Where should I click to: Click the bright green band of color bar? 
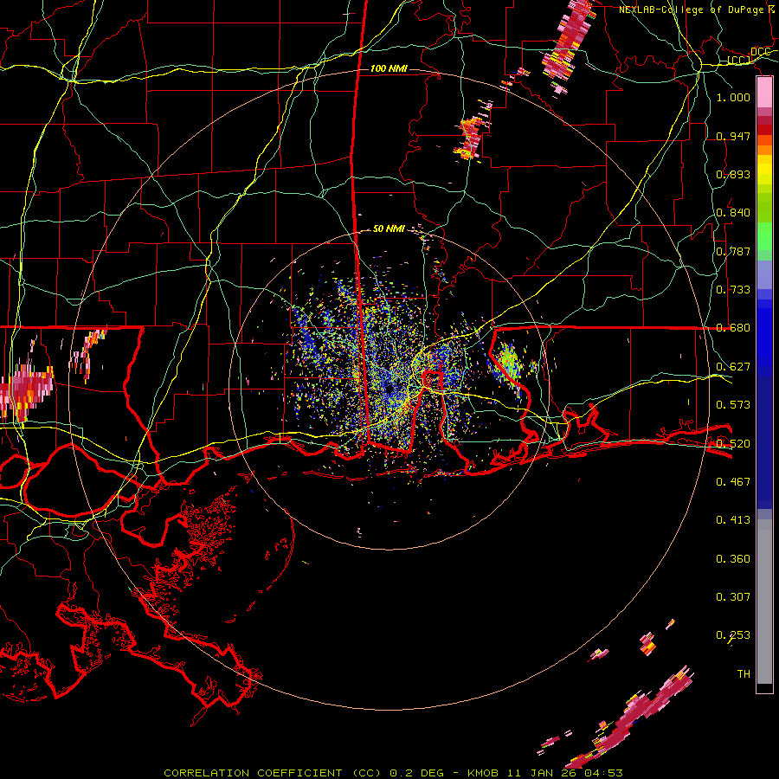[x=764, y=236]
